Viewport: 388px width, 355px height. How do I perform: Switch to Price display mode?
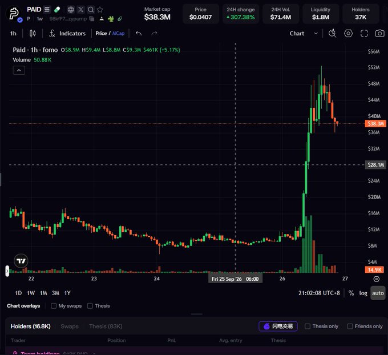click(x=101, y=34)
